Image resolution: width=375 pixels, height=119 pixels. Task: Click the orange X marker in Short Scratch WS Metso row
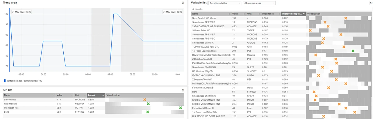pyautogui.click(x=346, y=18)
